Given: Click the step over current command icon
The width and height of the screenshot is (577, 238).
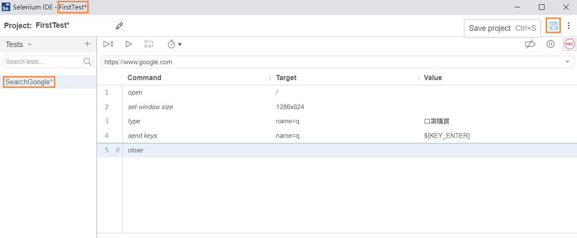Looking at the screenshot, I should pyautogui.click(x=149, y=44).
